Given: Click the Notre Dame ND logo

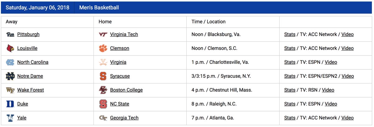Looking at the screenshot, I should (10, 76).
